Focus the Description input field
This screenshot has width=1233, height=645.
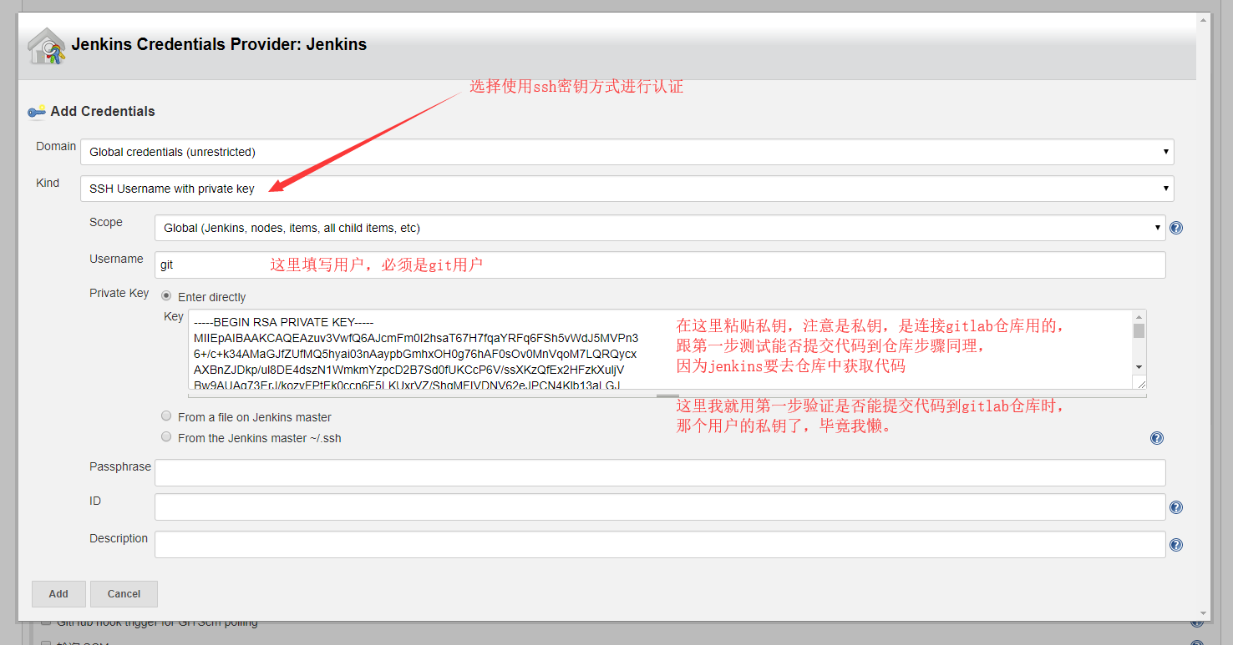660,545
